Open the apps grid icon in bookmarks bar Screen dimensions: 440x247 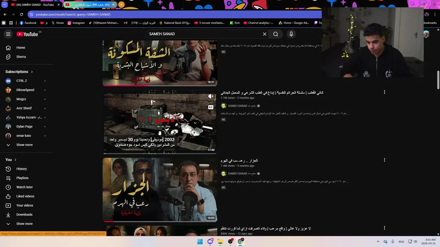[11, 23]
